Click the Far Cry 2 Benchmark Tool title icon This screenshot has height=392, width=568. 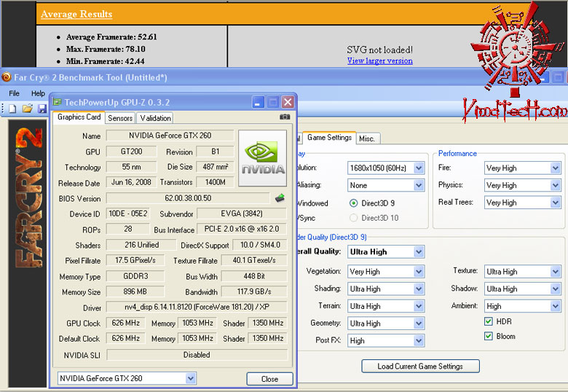6,77
